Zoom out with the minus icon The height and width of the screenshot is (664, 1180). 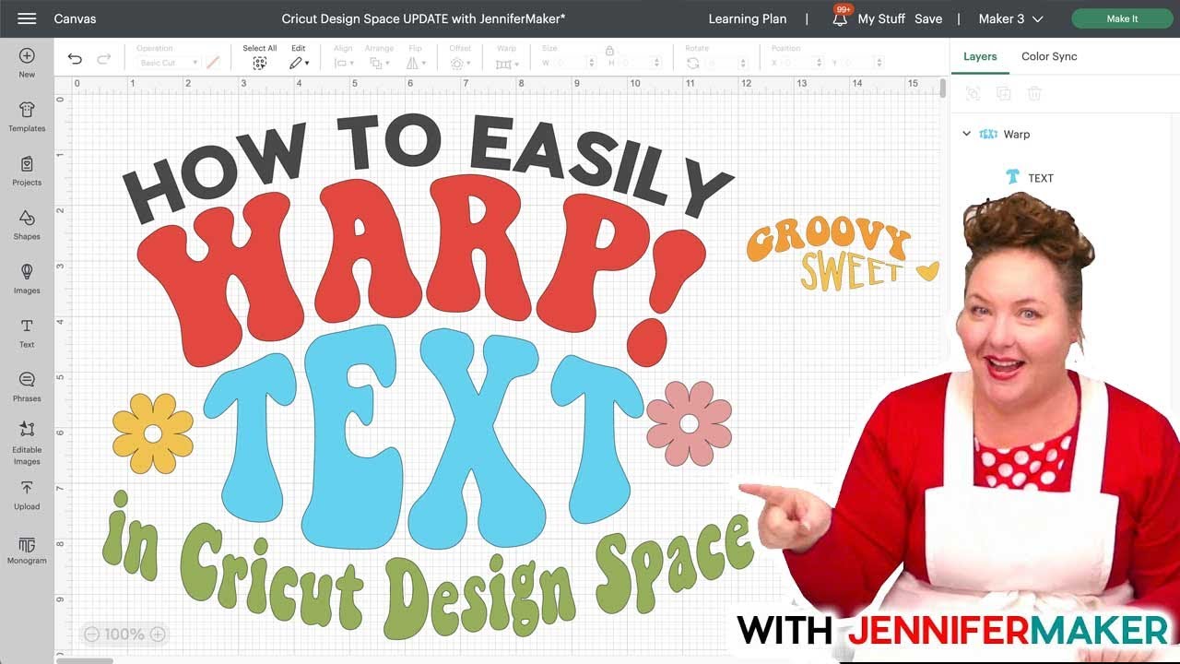[x=91, y=634]
